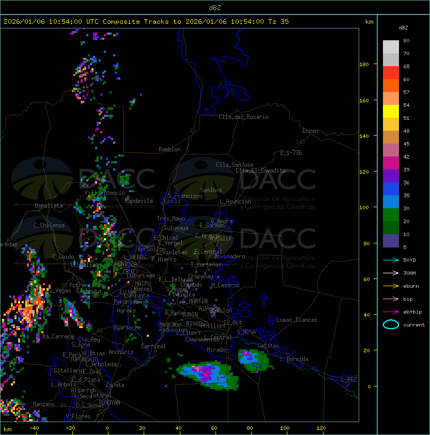Viewport: 430px width, 435px height.
Task: Click the Composite Tracks timestamp header
Action: click(146, 22)
